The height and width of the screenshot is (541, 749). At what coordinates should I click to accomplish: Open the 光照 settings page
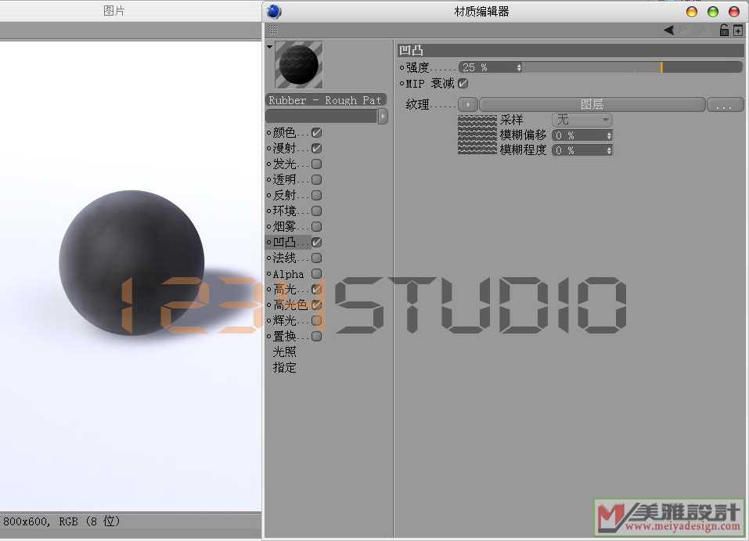click(x=284, y=352)
